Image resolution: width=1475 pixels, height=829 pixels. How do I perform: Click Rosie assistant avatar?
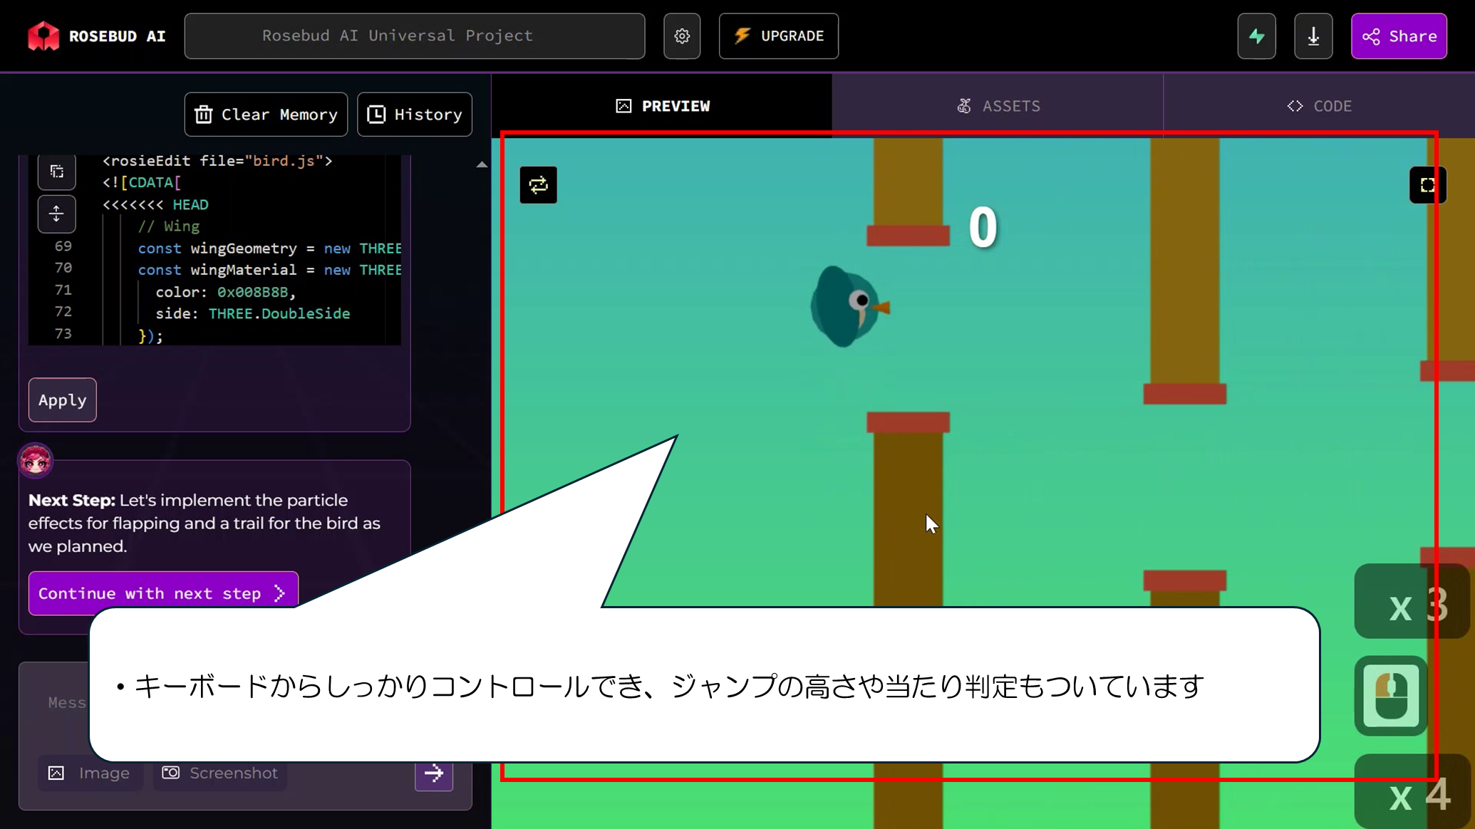pos(36,461)
